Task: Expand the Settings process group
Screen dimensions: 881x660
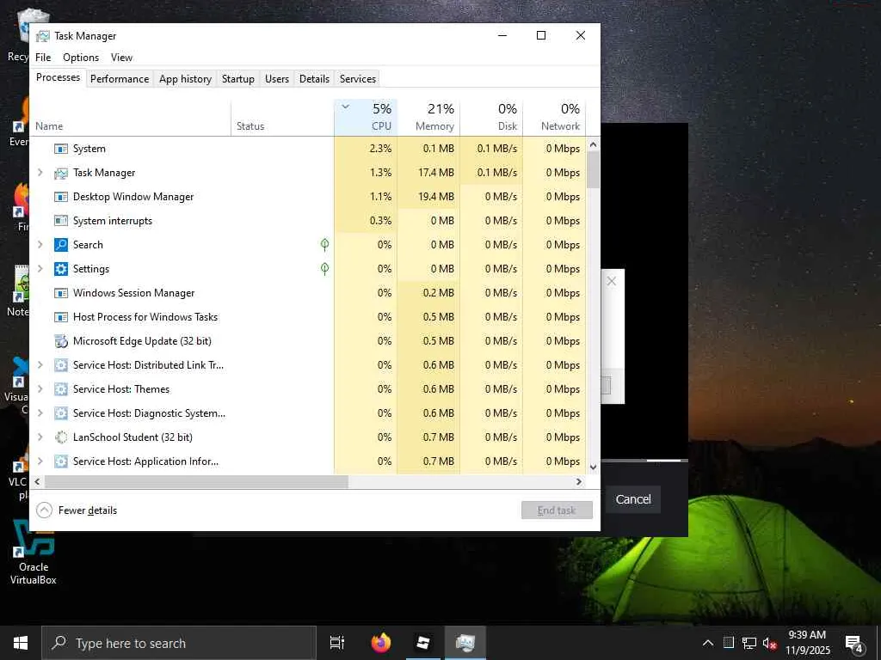Action: (x=40, y=268)
